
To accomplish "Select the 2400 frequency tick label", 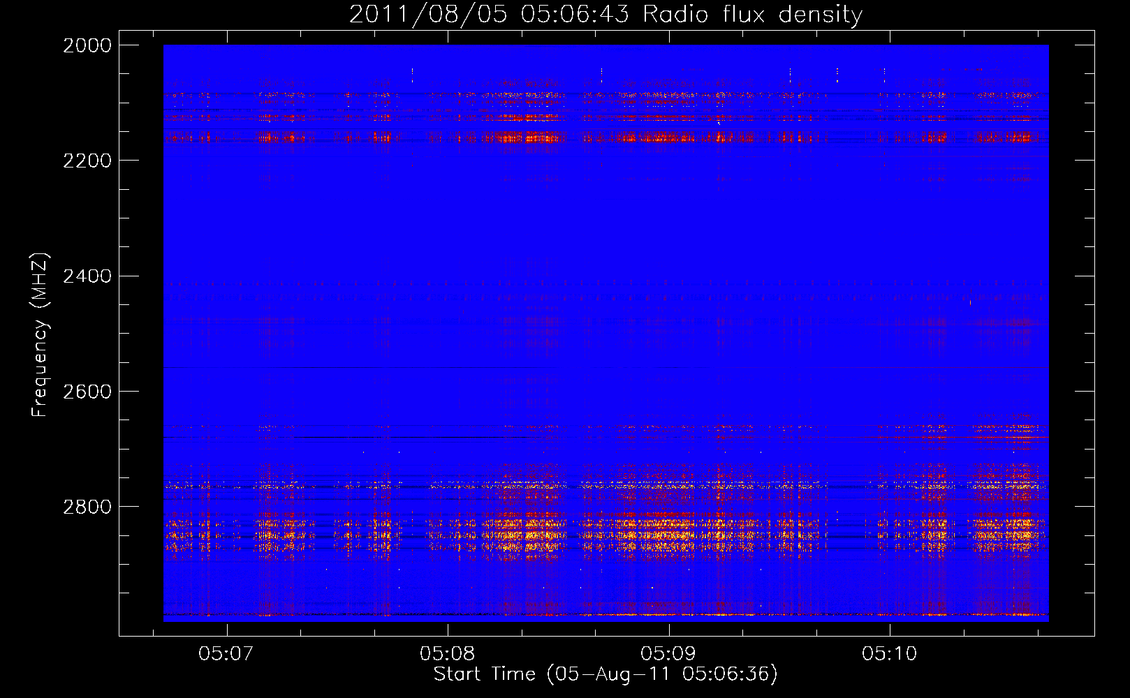I will (87, 276).
